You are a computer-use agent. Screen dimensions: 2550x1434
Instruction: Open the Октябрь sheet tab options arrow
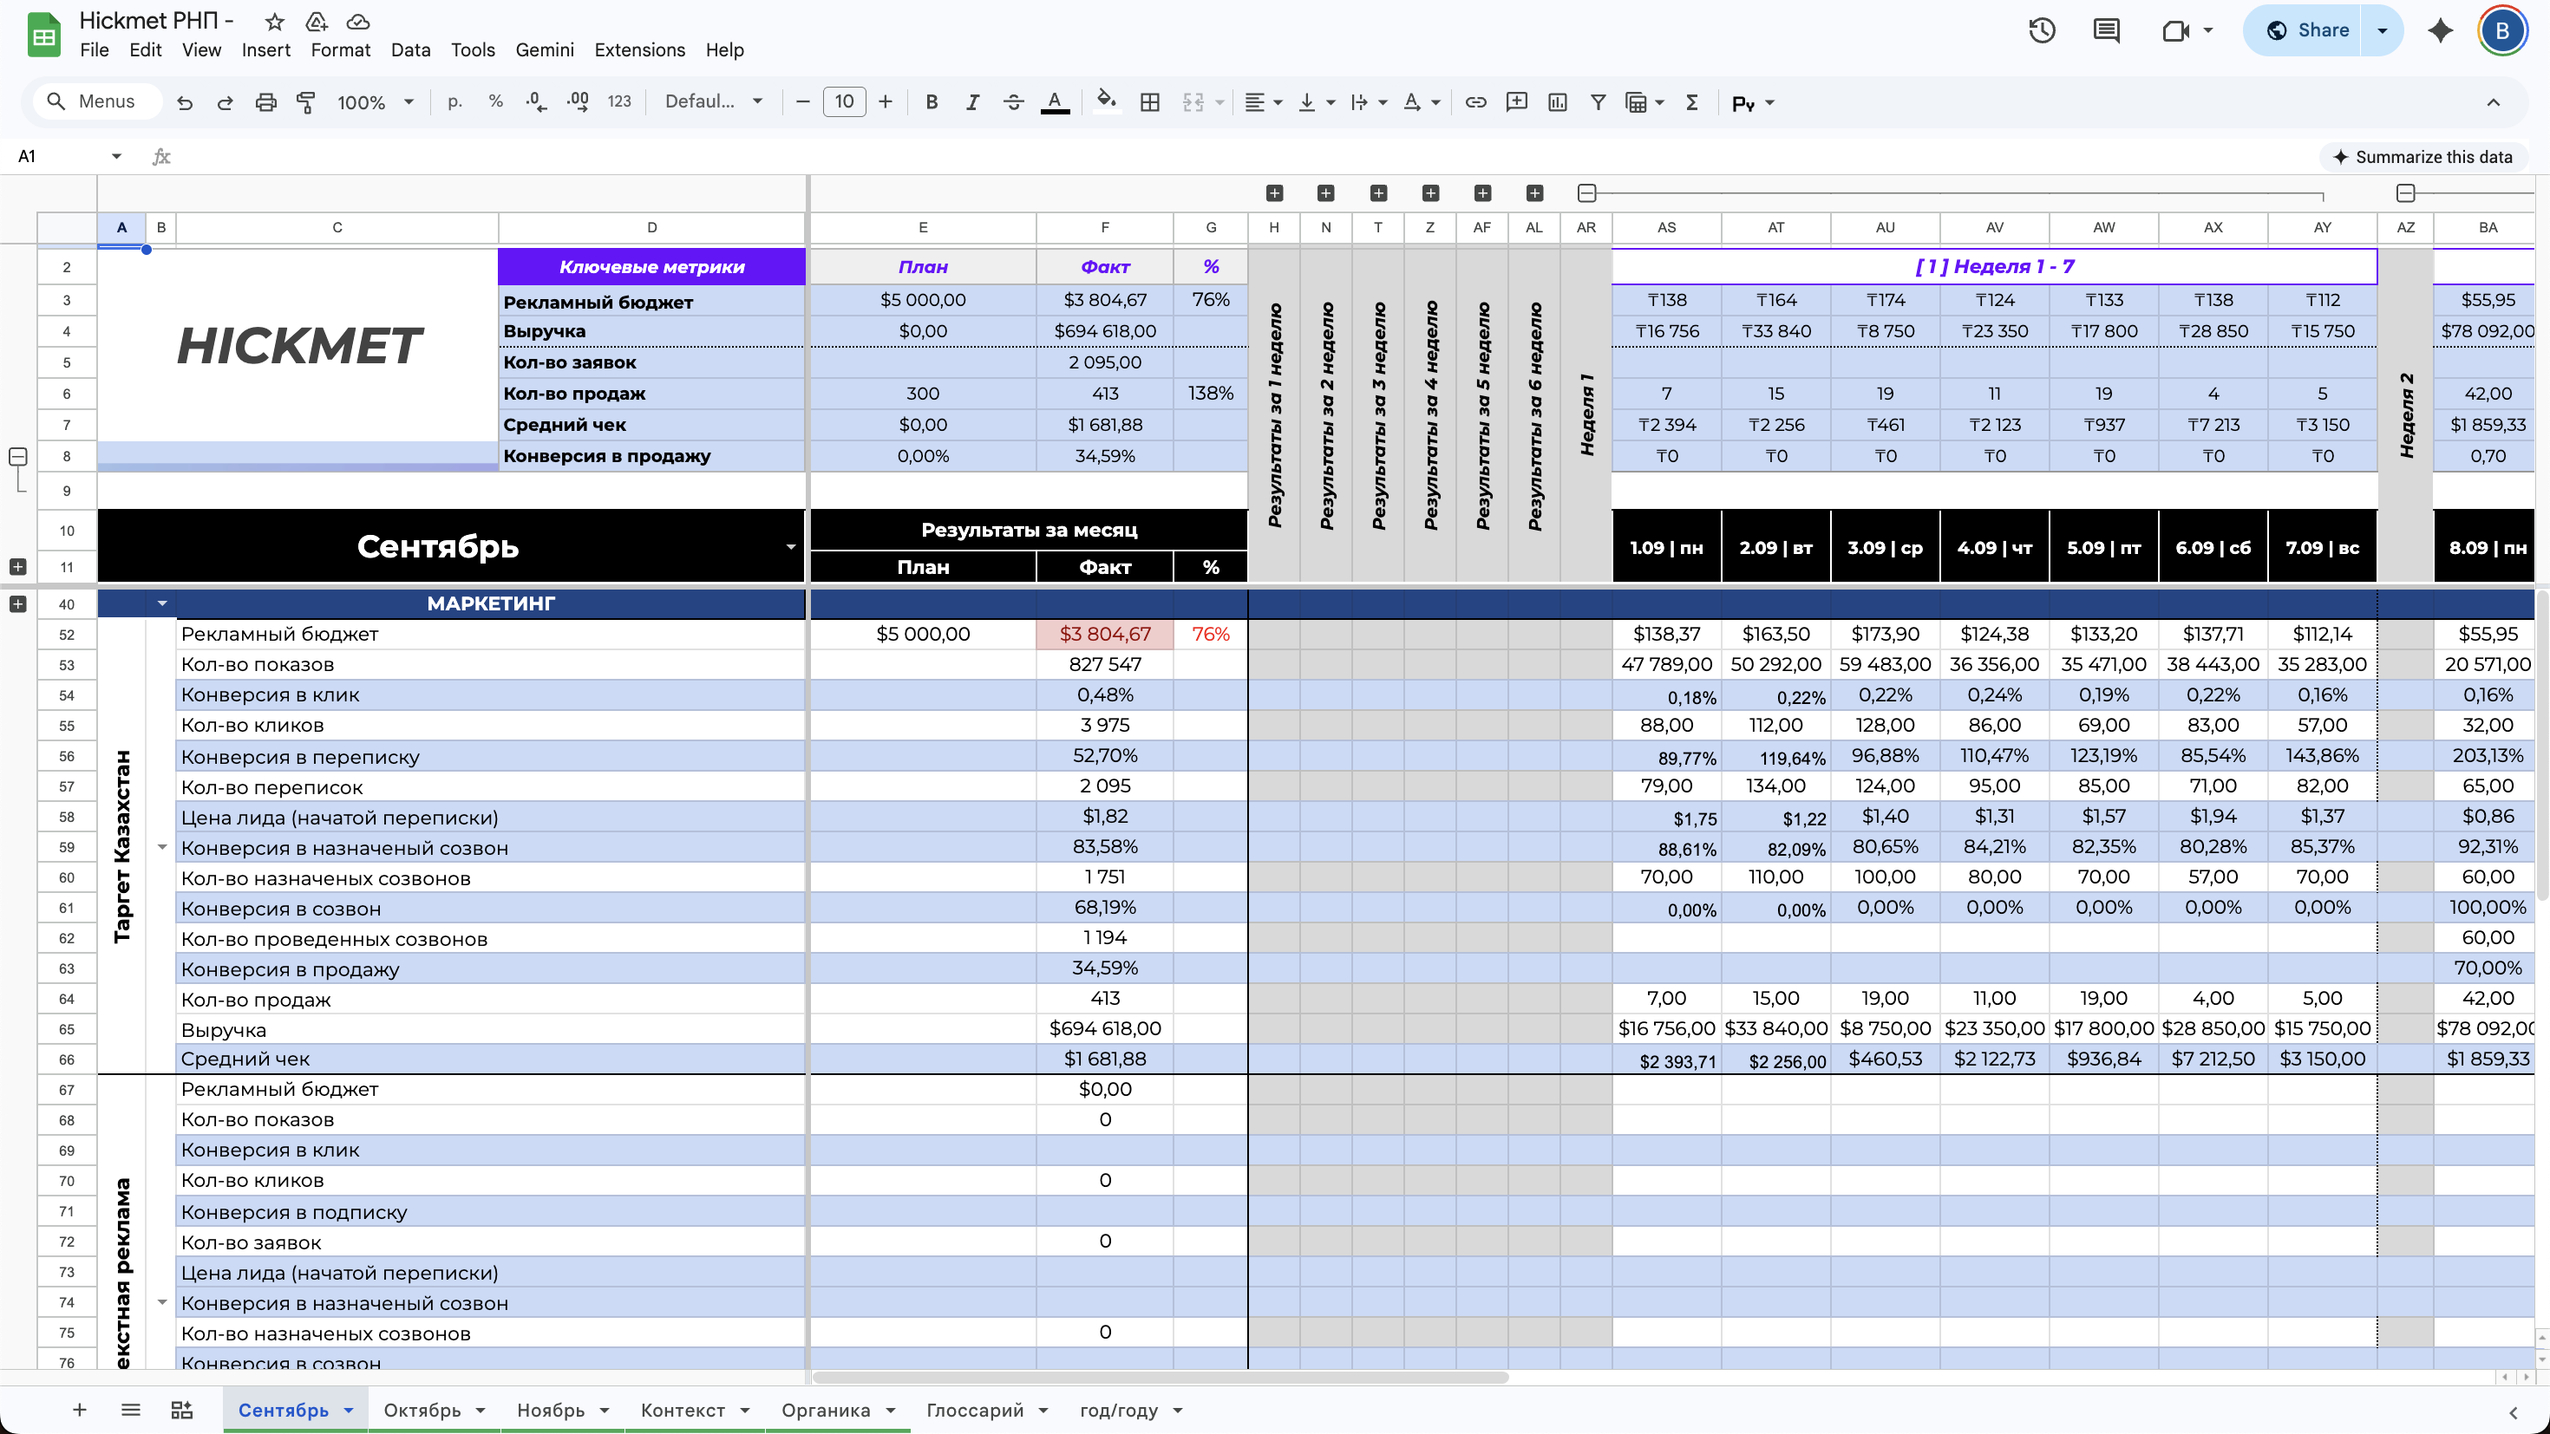tap(481, 1411)
